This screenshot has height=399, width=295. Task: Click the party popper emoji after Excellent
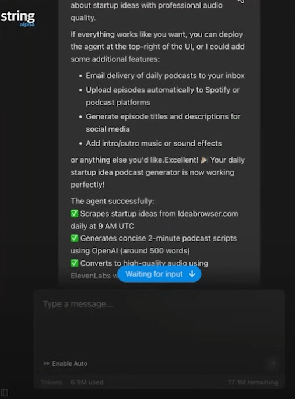click(204, 160)
